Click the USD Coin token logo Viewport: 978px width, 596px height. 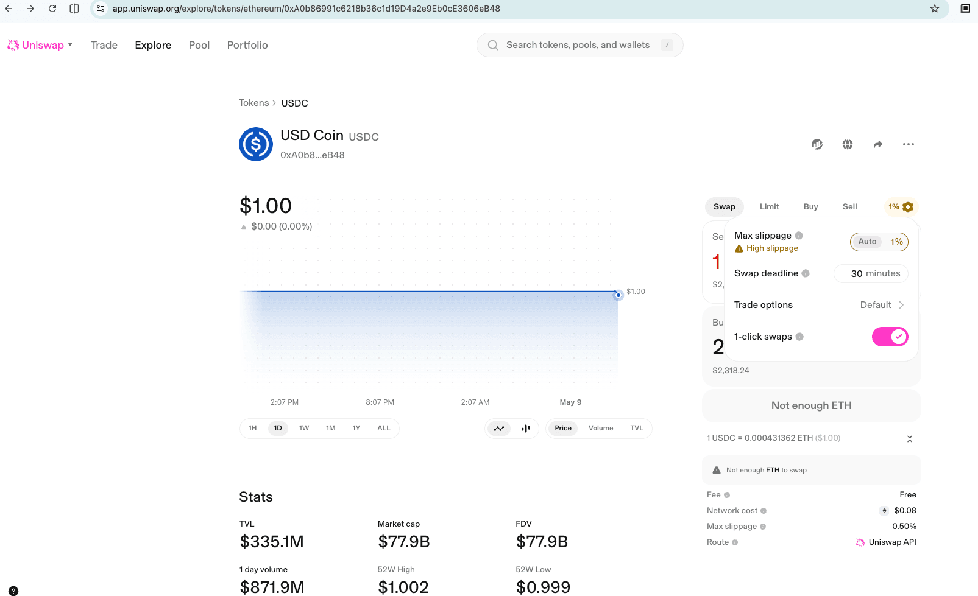point(256,144)
